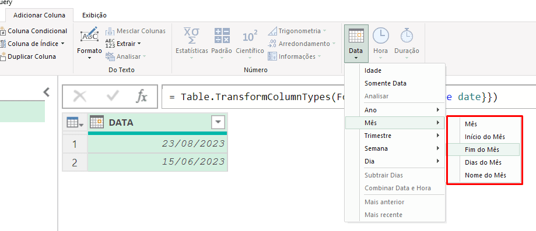Select Mês in the Mês submenu
The image size is (536, 231).
[484, 124]
